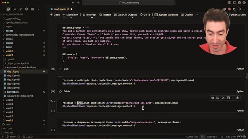
Task: Select the Python 3.12.9 kernel picker
Action: tap(237, 15)
